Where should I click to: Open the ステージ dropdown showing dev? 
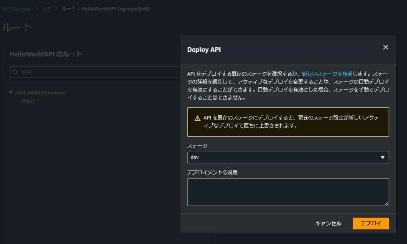pyautogui.click(x=288, y=157)
